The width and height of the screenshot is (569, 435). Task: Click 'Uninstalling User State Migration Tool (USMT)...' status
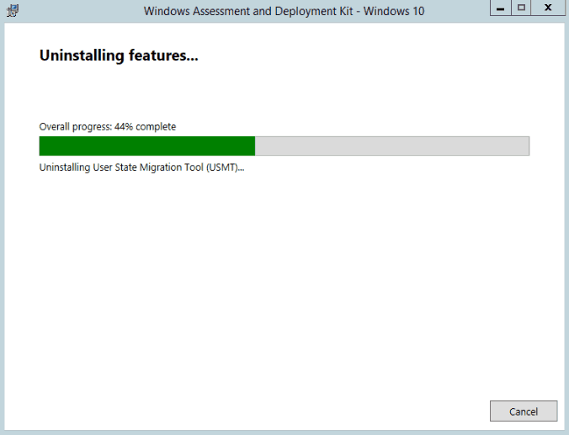tap(141, 167)
